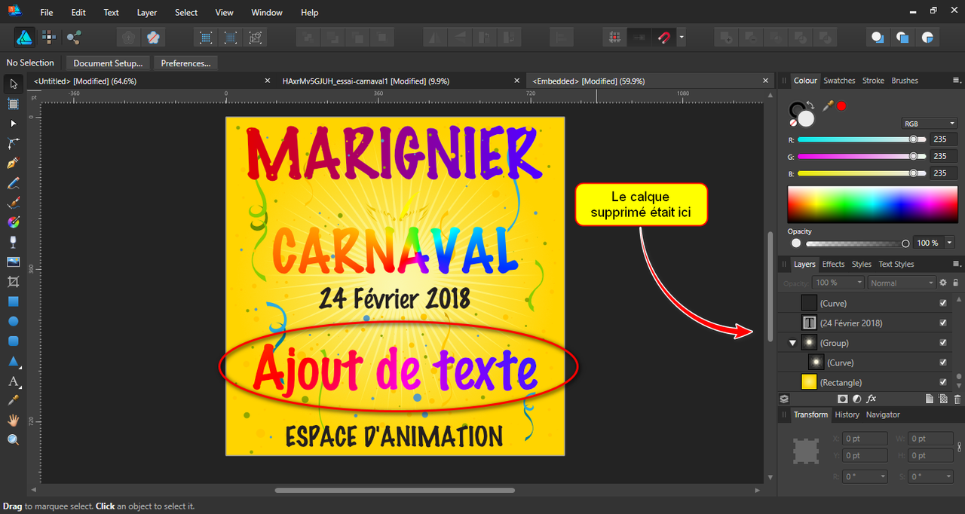Select the Fill gradient tool
Screen dimensions: 965x514
[13, 222]
